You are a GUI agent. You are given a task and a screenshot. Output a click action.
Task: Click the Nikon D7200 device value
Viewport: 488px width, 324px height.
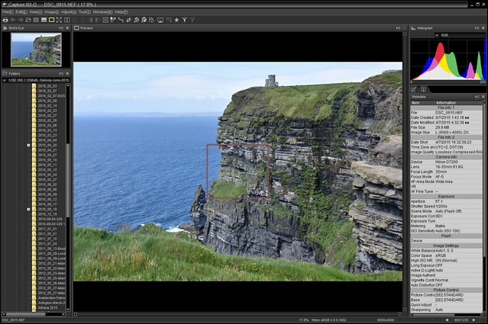446,162
